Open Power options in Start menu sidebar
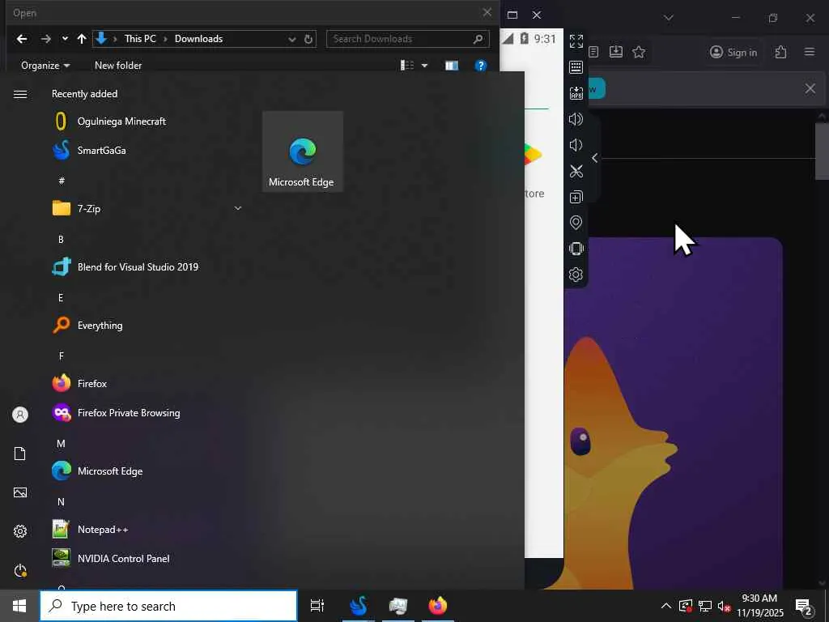829x622 pixels. point(20,570)
